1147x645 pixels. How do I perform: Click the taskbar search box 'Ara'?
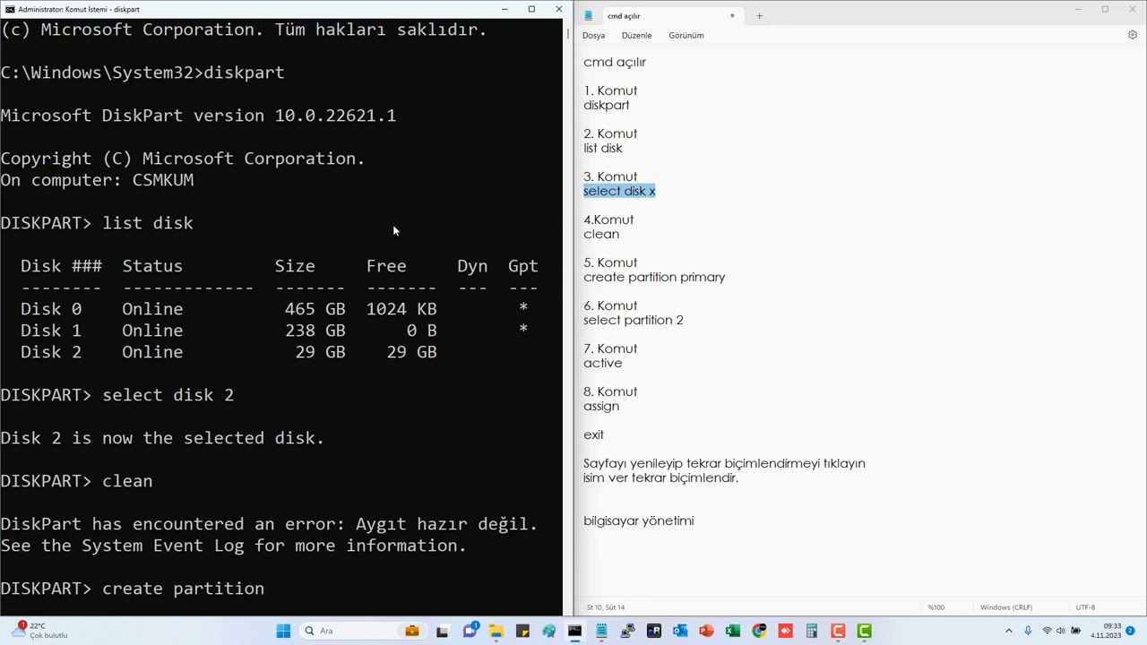point(362,631)
